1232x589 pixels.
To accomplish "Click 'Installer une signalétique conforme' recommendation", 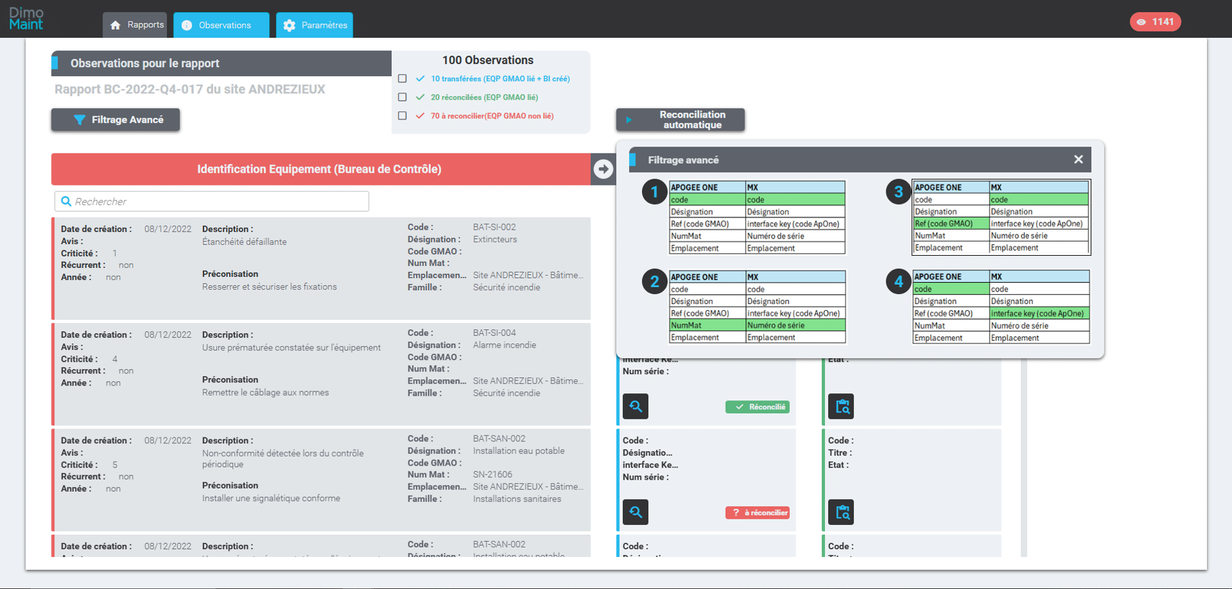I will pyautogui.click(x=271, y=498).
